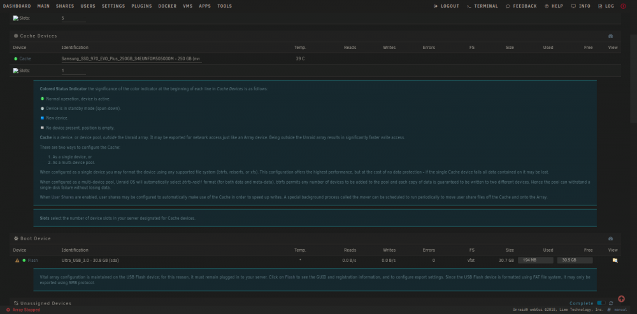The image size is (637, 314).
Task: Open the Terminal
Action: click(x=482, y=6)
